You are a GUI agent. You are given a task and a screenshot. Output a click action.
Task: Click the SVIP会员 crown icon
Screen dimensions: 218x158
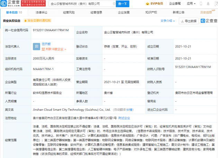(x=147, y=4)
